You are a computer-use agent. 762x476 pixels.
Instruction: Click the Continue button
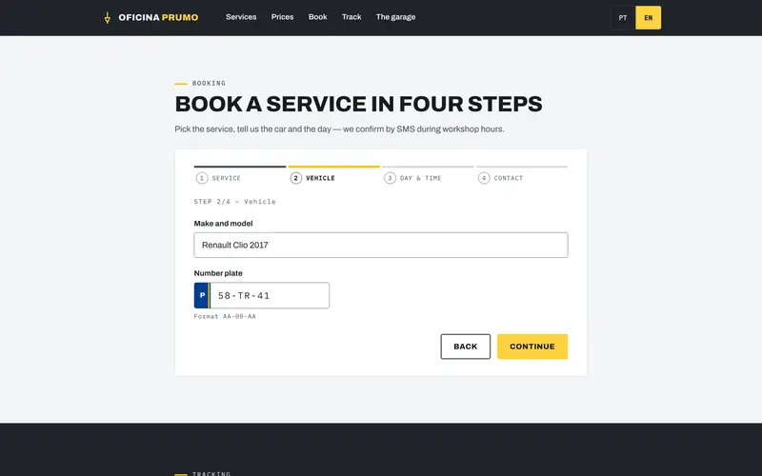(x=532, y=347)
